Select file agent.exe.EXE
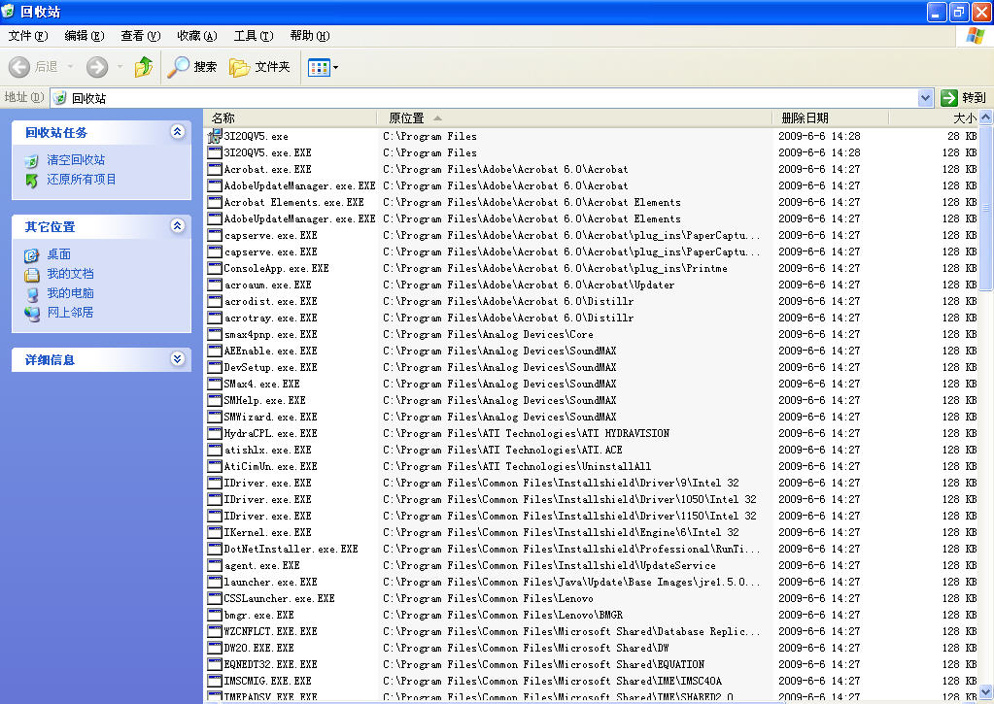 pos(261,564)
